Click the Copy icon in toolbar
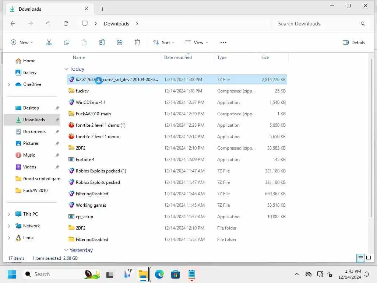Image resolution: width=377 pixels, height=283 pixels. [x=67, y=43]
